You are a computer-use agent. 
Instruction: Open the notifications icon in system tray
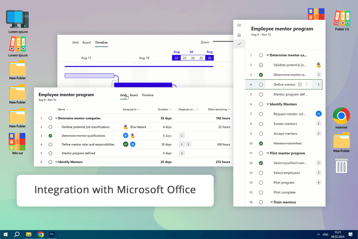point(351,235)
